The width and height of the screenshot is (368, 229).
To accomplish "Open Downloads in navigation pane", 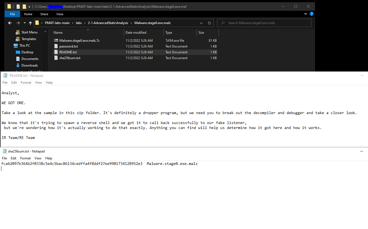I will pyautogui.click(x=30, y=65).
